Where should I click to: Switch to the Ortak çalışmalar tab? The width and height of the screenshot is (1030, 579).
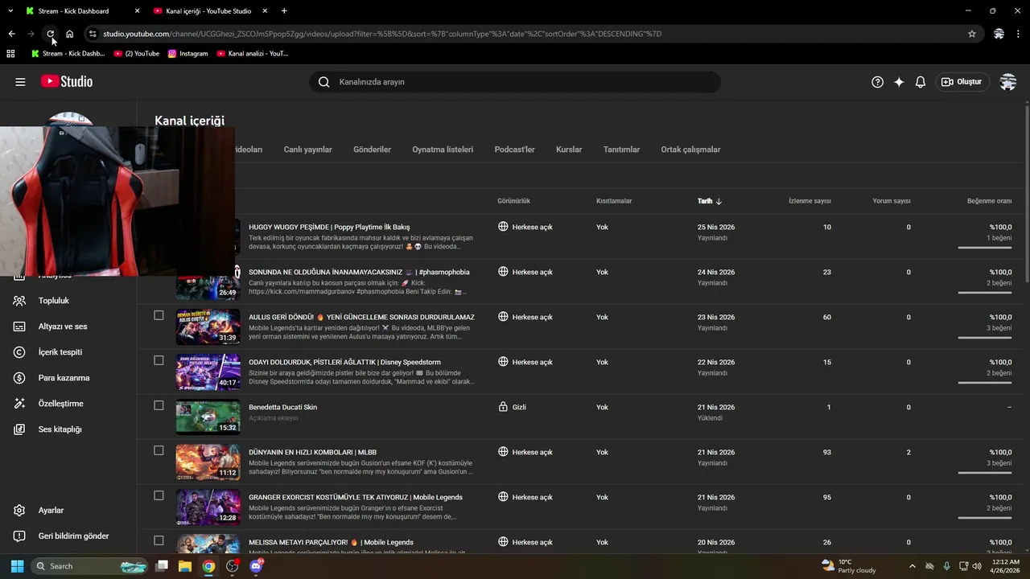(690, 150)
